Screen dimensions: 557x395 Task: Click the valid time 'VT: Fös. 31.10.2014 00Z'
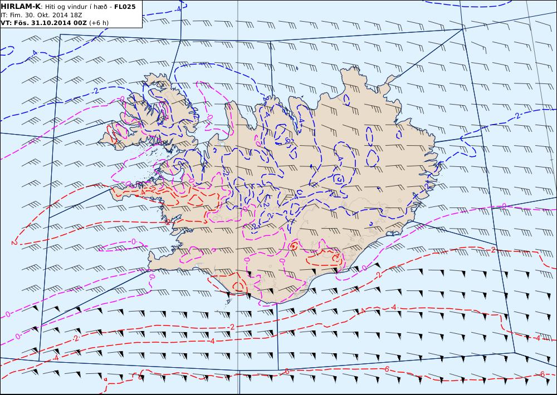(43, 23)
